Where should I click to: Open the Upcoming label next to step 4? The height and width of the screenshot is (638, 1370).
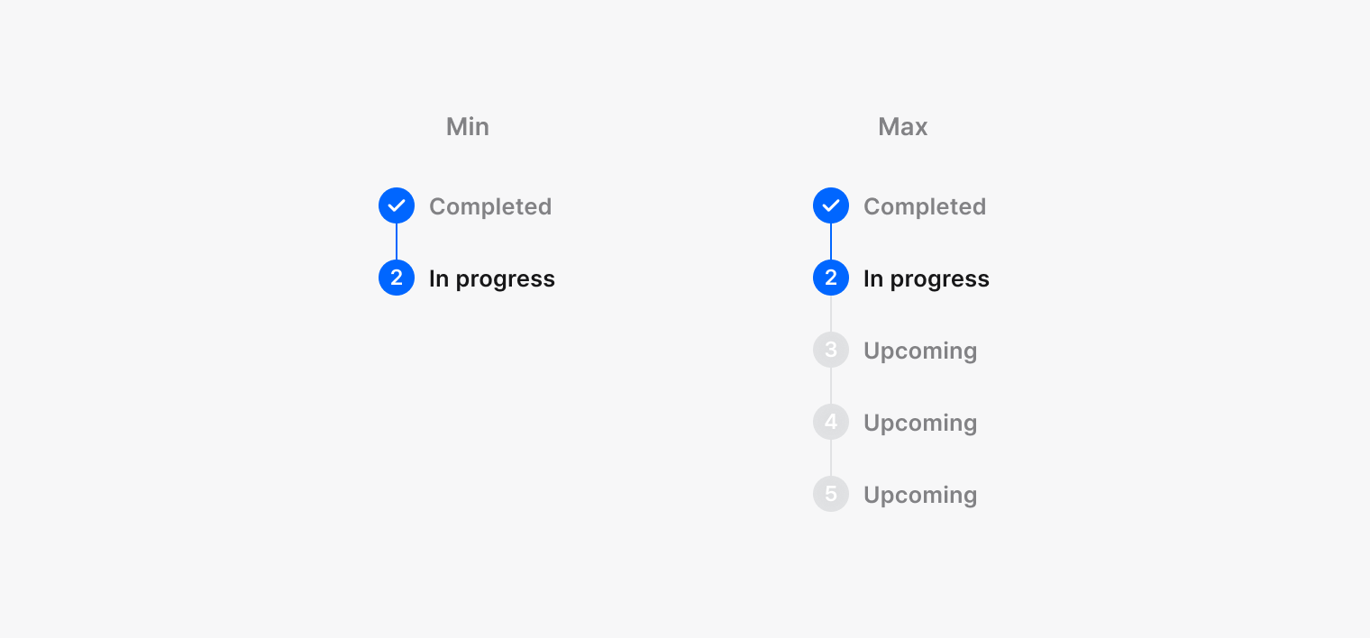pos(920,423)
